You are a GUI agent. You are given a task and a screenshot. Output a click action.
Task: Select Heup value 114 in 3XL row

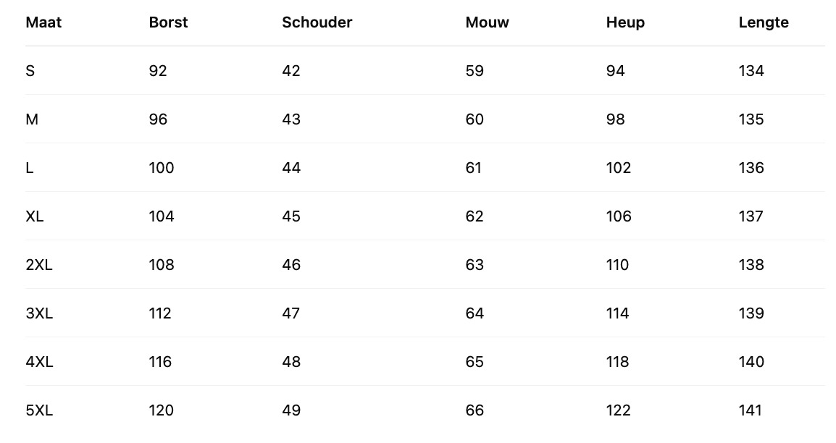[617, 313]
